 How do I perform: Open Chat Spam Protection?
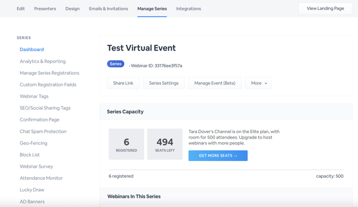coord(43,131)
